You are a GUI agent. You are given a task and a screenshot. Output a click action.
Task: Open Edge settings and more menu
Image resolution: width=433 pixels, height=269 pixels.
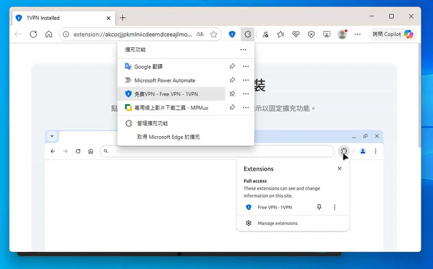[358, 34]
